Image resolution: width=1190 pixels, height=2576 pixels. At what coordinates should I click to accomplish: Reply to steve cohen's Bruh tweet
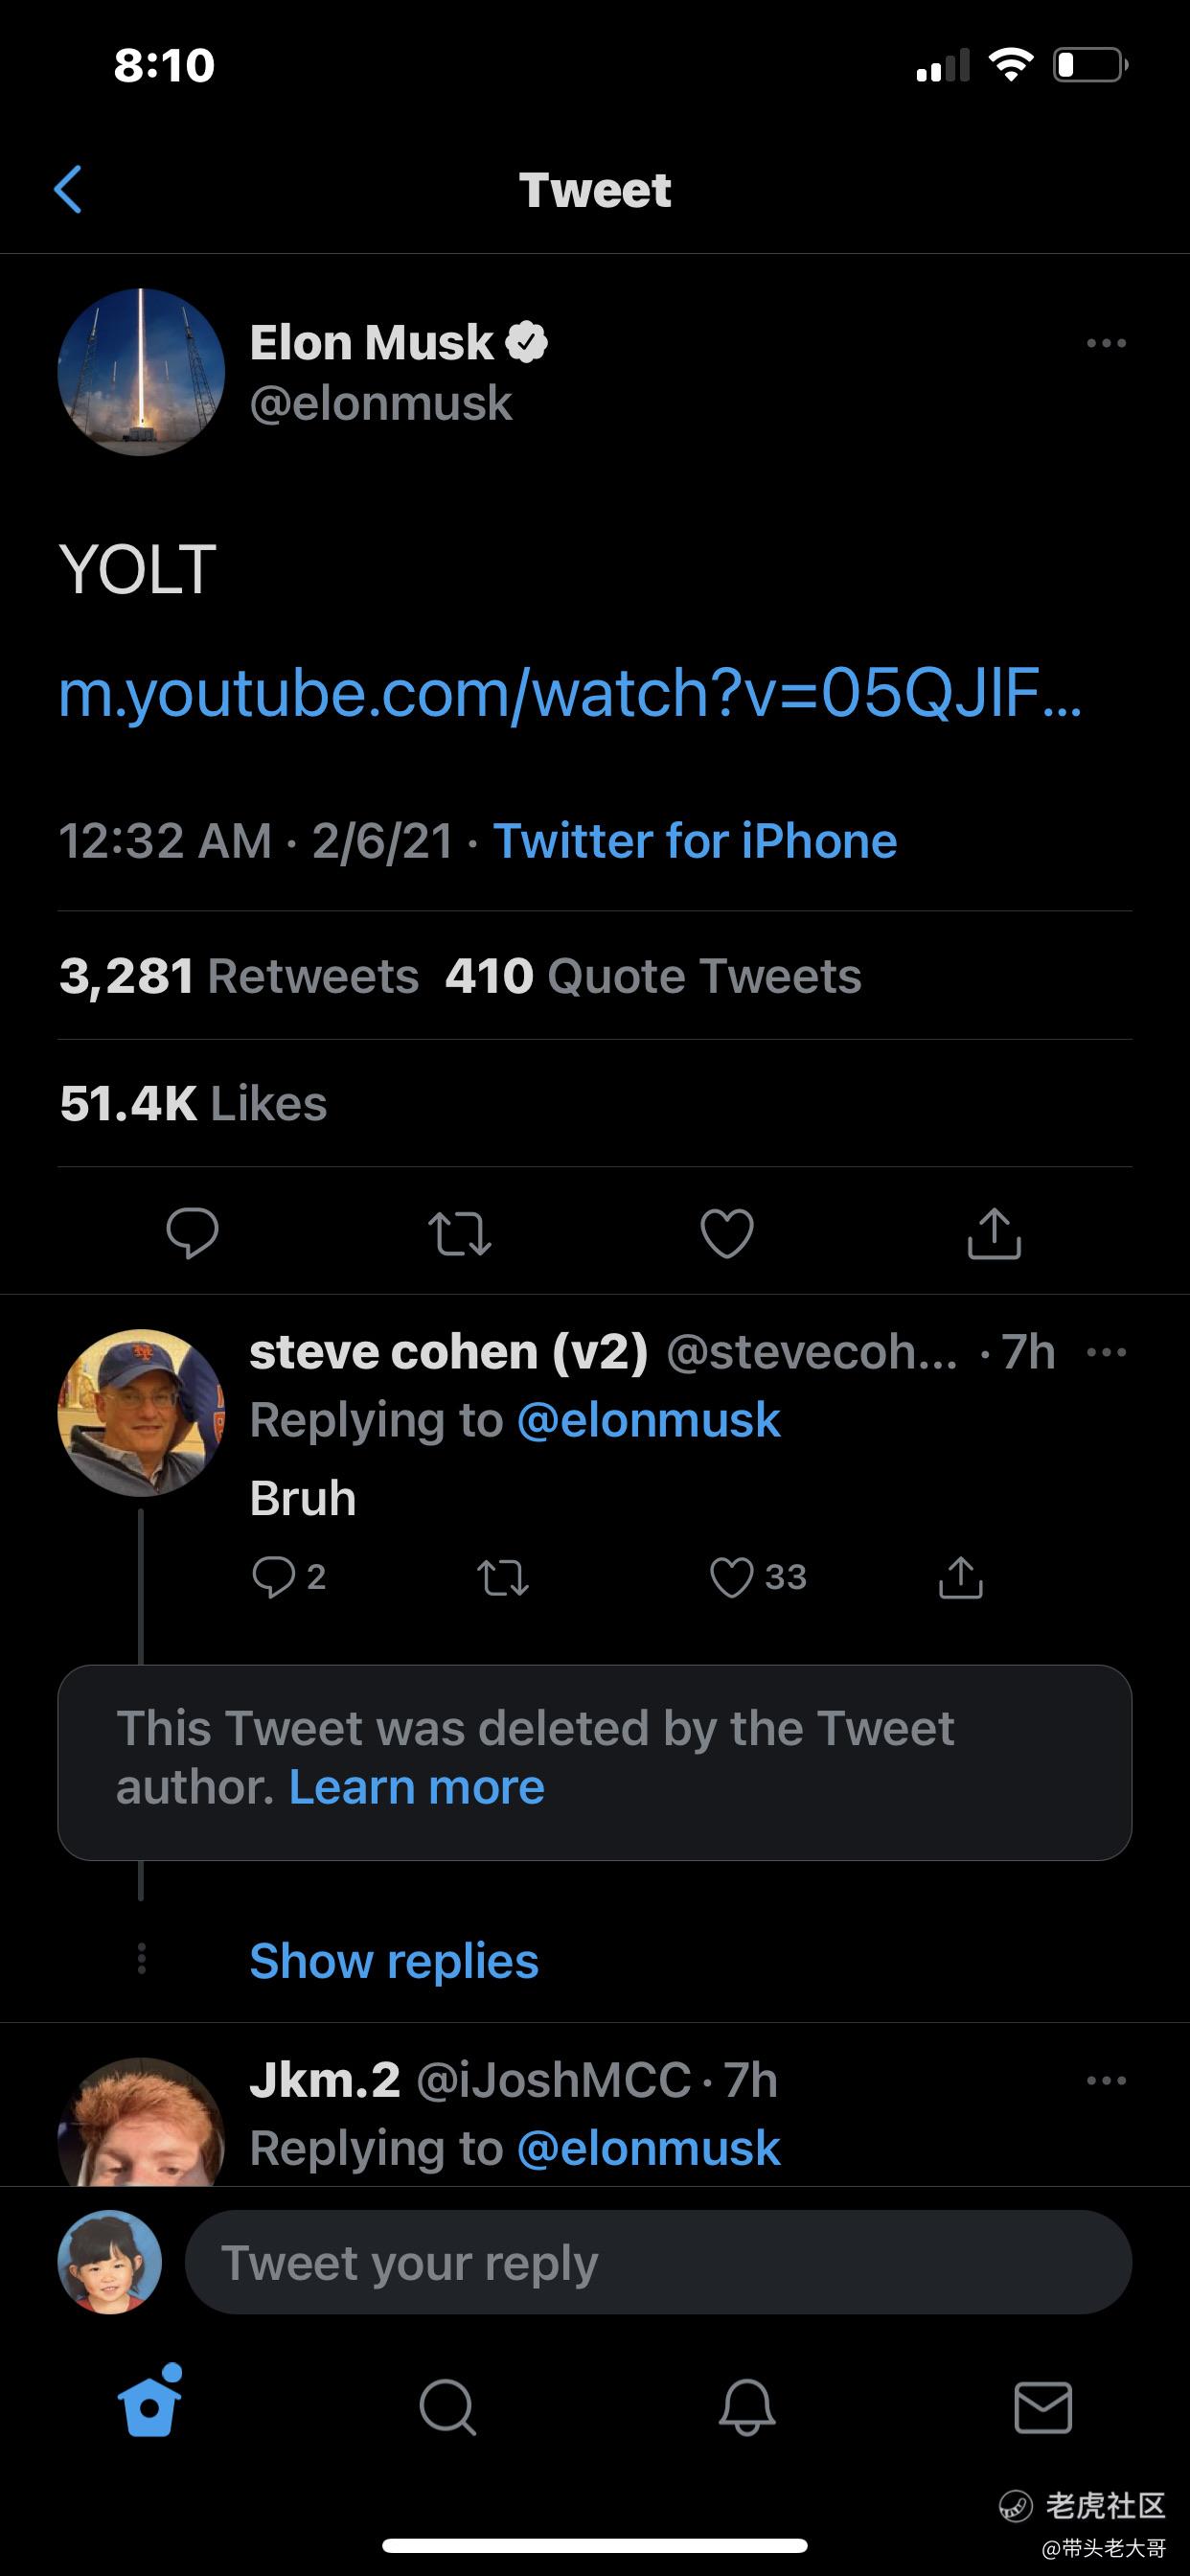(x=273, y=1577)
